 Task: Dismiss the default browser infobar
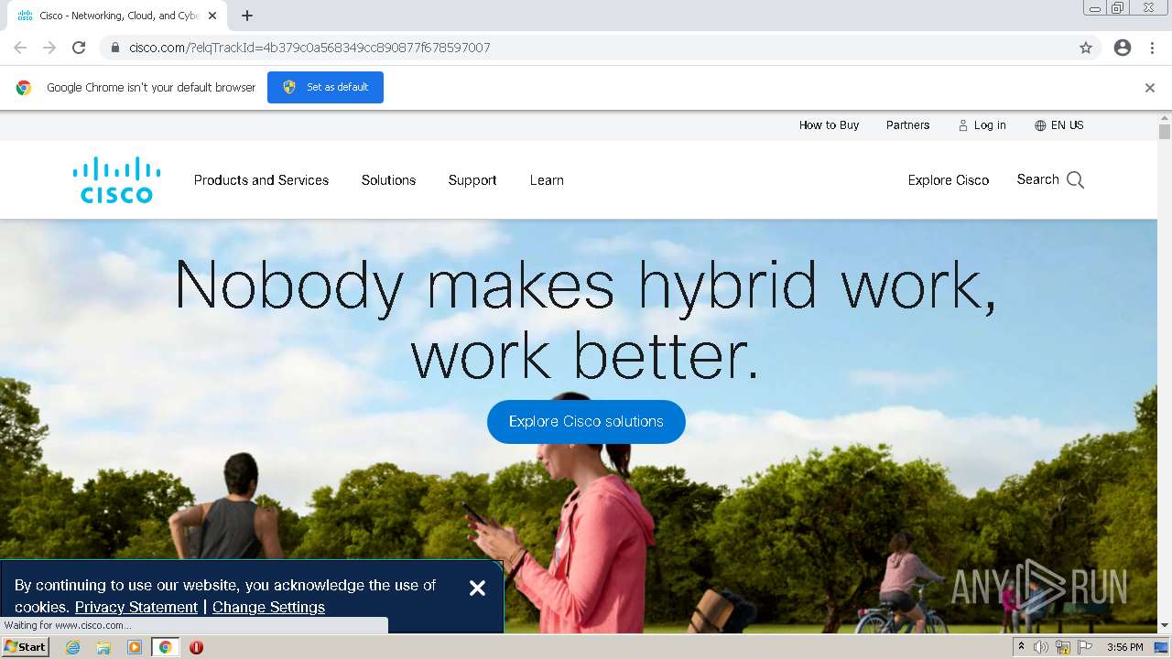(x=1150, y=88)
